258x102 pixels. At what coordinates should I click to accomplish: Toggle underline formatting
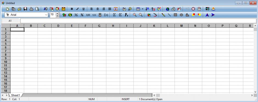click(x=83, y=9)
